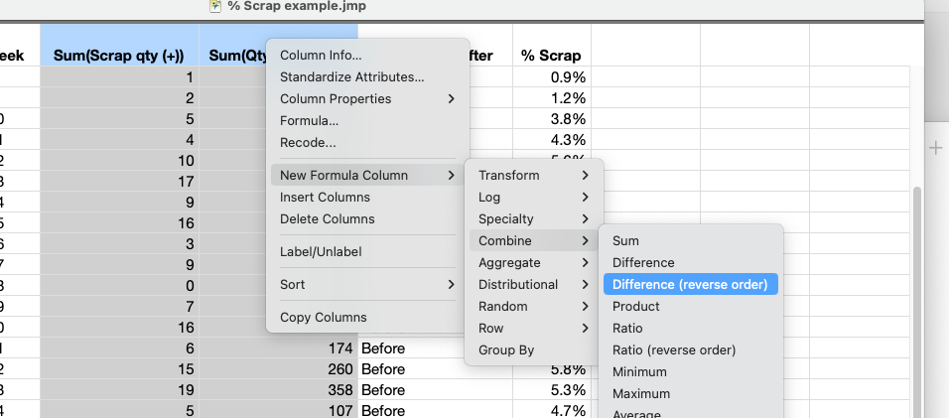Screen dimensions: 949x418
Task: Click the Sum(Scrap qty (+)) column header
Action: click(119, 56)
